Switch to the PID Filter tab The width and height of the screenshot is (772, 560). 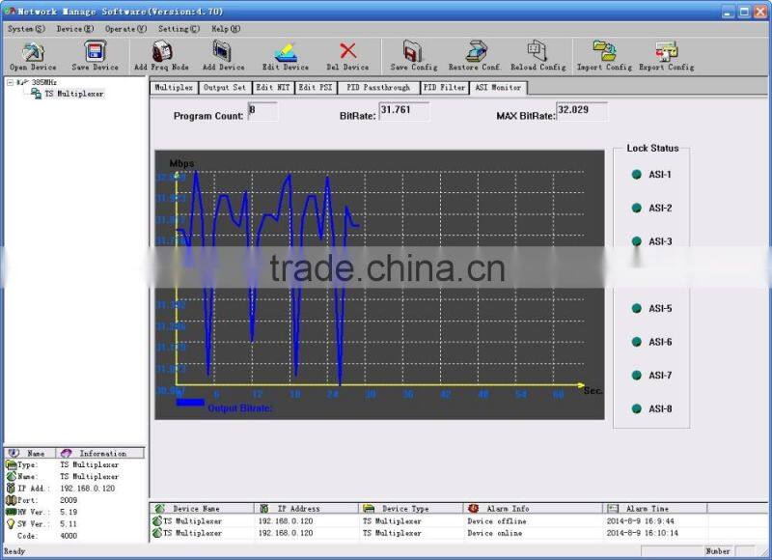pos(443,88)
